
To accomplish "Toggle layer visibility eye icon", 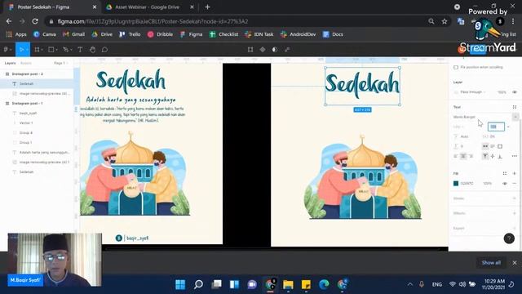I will (515, 92).
